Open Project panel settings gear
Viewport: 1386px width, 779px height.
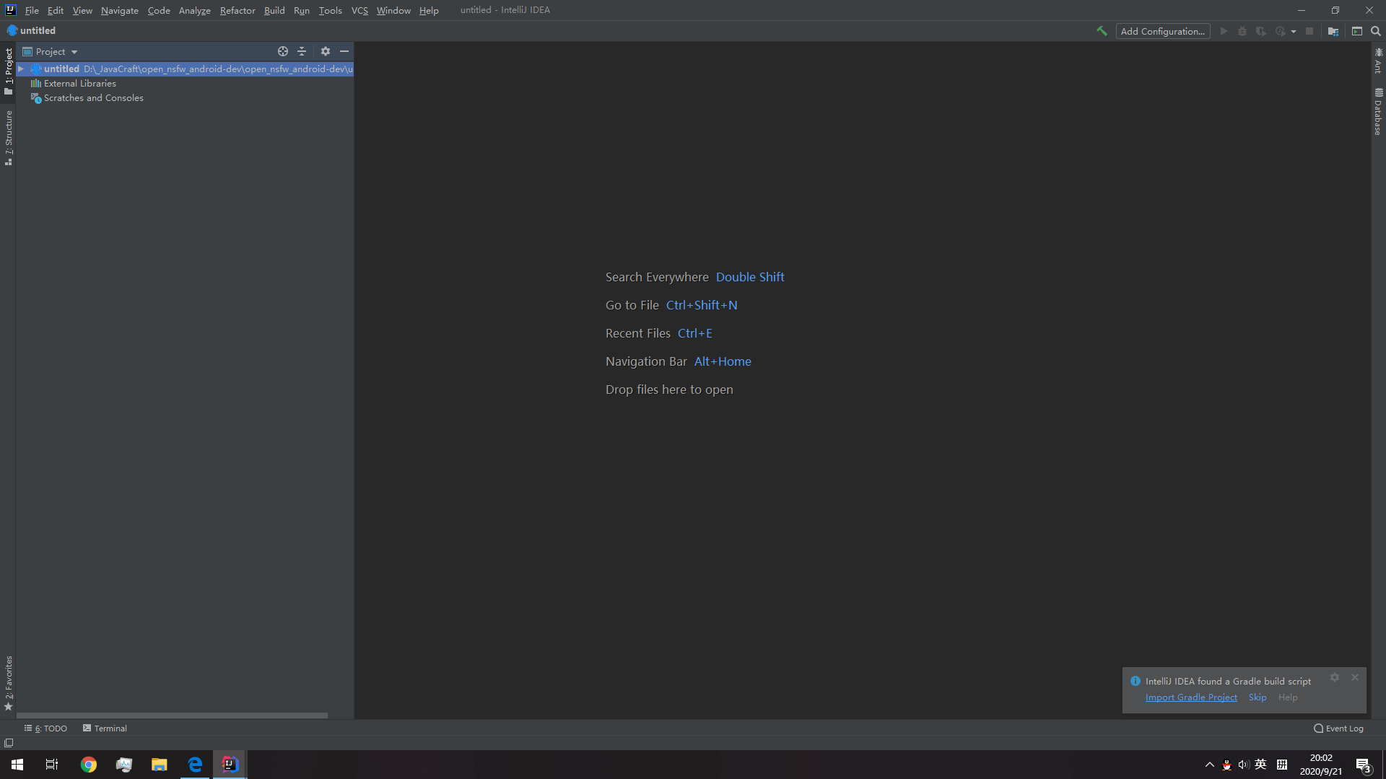tap(326, 51)
